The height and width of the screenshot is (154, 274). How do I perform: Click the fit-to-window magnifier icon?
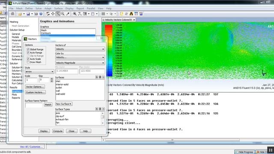pyautogui.click(x=74, y=14)
